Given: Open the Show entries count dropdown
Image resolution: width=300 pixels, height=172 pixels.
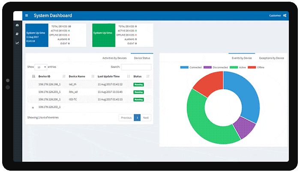Looking at the screenshot, I should [x=41, y=67].
